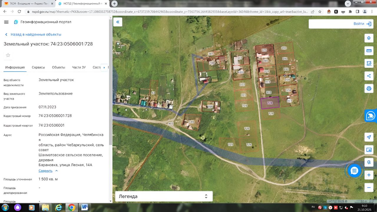Select parcel 366 on the map
Screen dimensions: 377x212
click(x=210, y=107)
